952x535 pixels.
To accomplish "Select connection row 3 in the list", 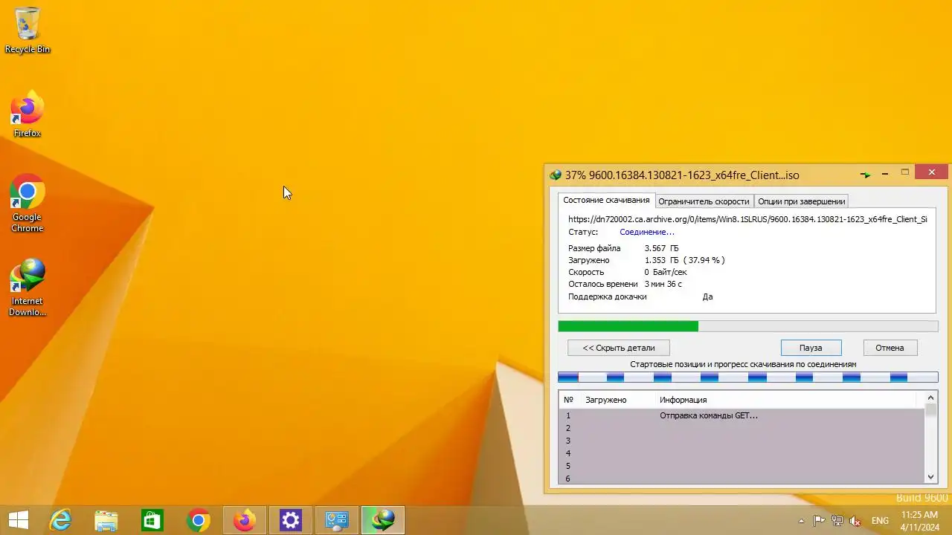I will [742, 441].
